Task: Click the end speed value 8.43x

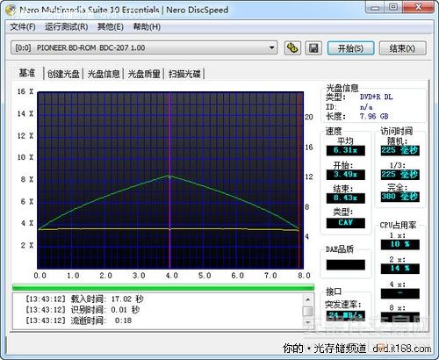Action: (x=346, y=198)
